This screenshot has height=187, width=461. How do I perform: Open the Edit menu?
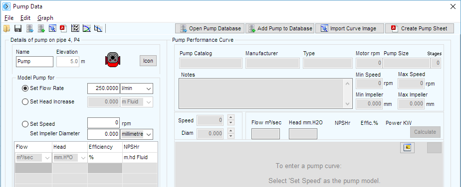(25, 18)
